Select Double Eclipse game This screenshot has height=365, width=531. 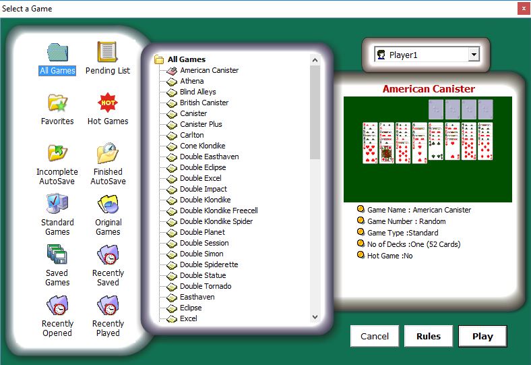(203, 167)
